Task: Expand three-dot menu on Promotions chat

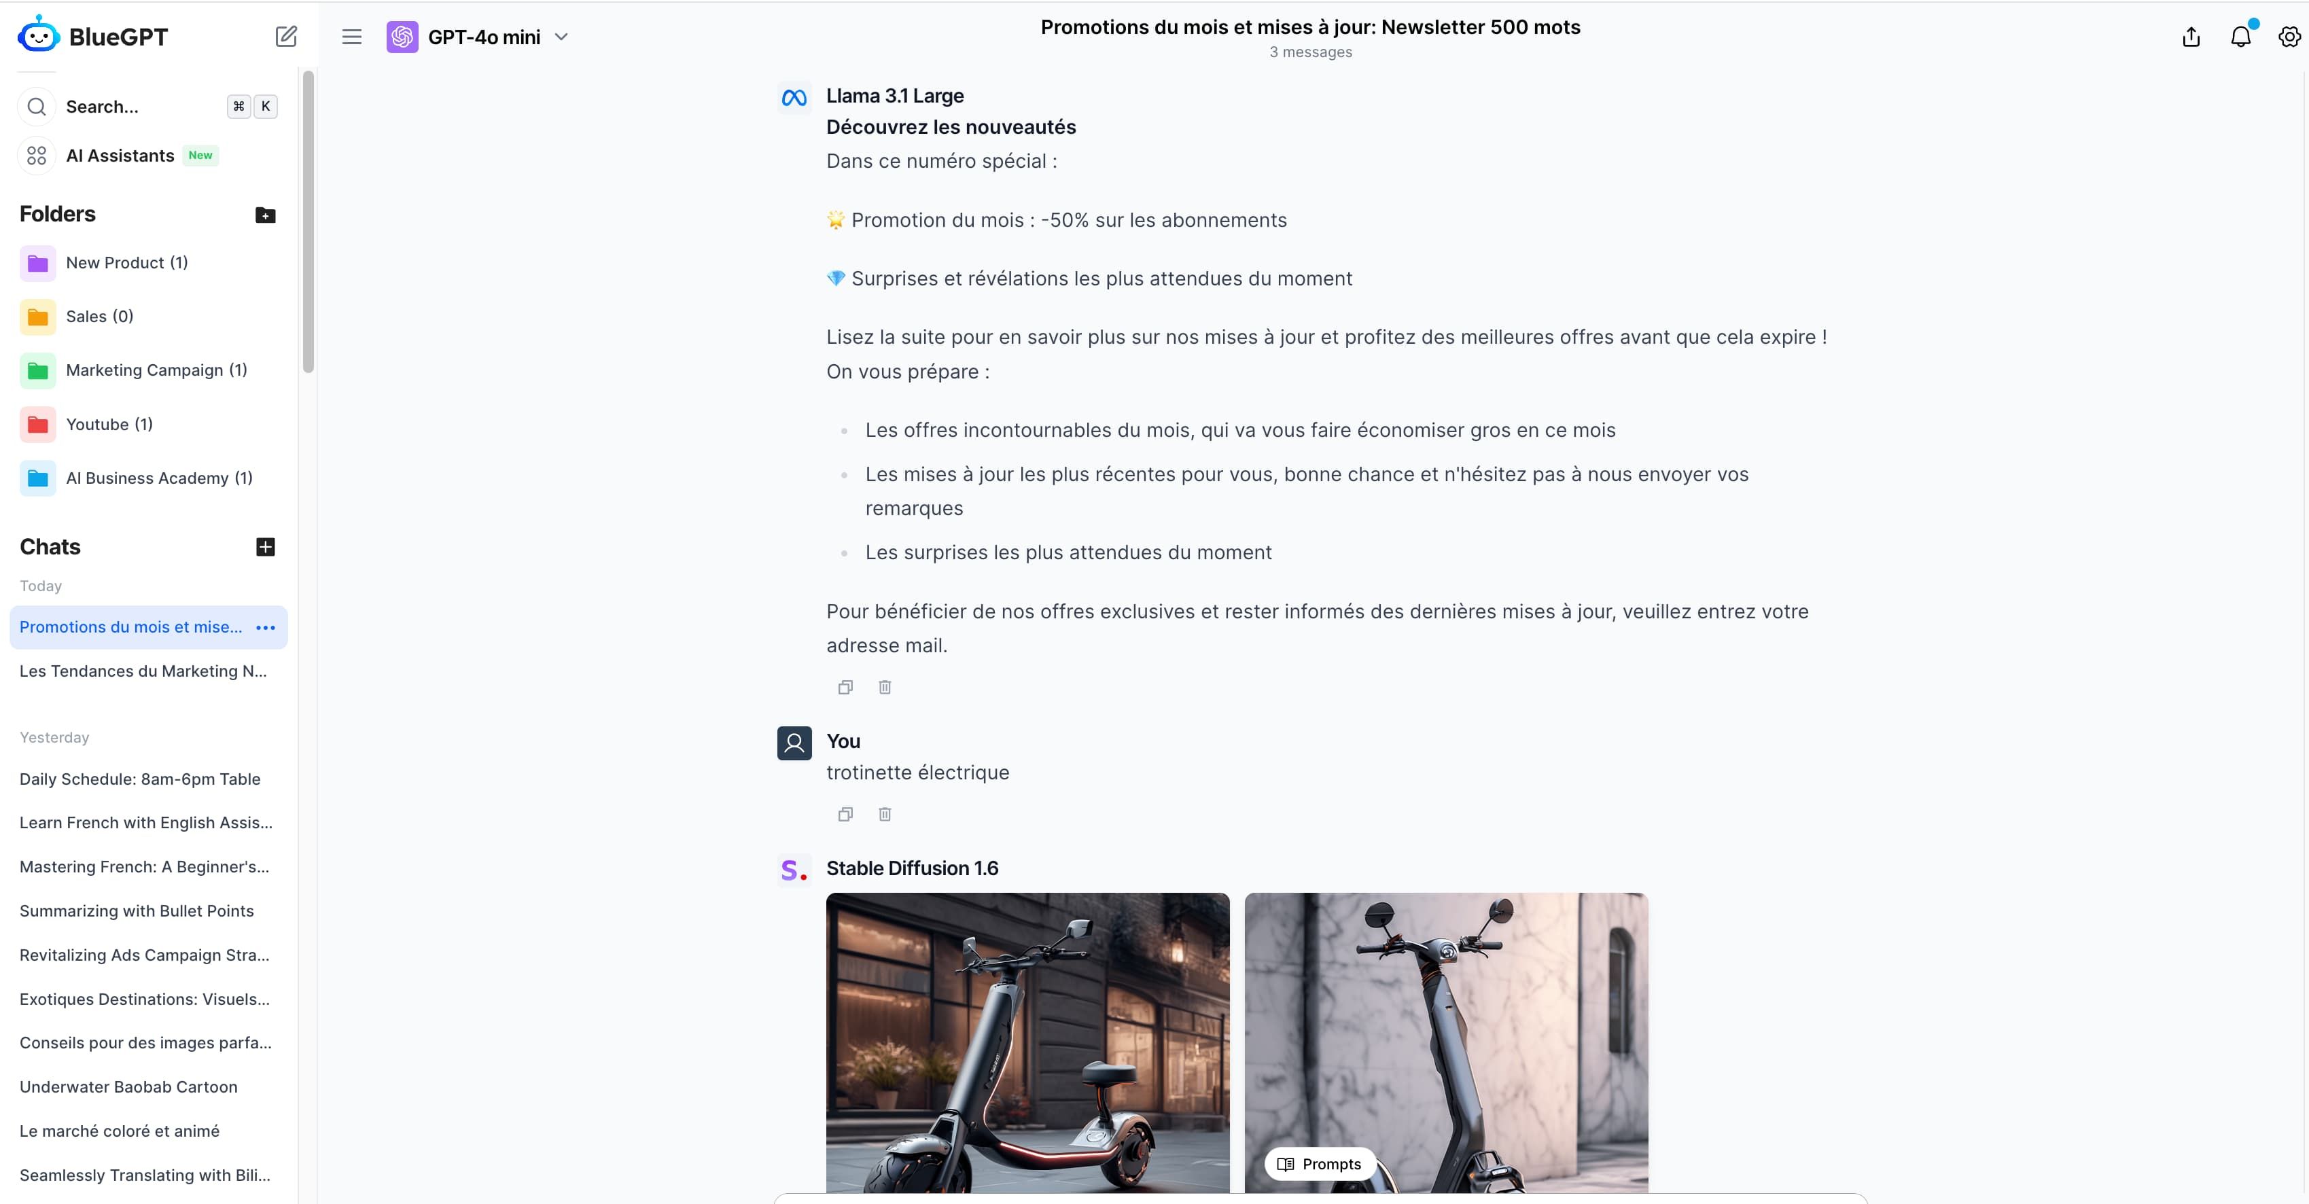Action: point(266,626)
